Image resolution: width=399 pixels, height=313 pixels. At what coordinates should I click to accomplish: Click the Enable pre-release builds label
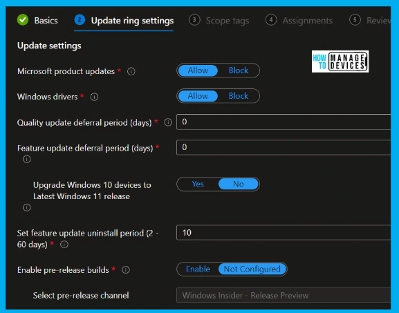63,269
